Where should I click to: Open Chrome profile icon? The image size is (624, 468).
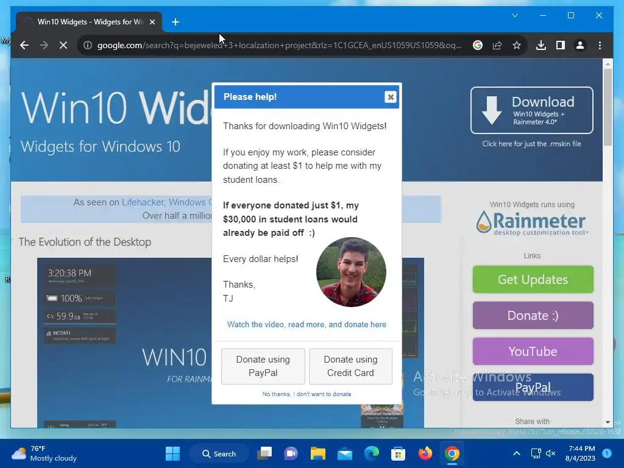pyautogui.click(x=580, y=45)
